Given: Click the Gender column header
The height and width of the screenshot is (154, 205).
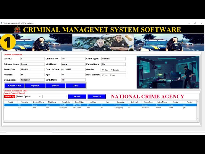Looking at the screenshot, I should pyautogui.click(x=176, y=102).
